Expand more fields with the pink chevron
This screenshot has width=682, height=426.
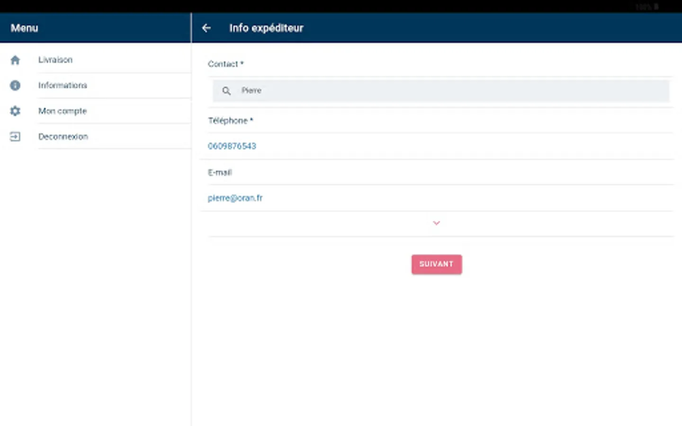click(436, 223)
